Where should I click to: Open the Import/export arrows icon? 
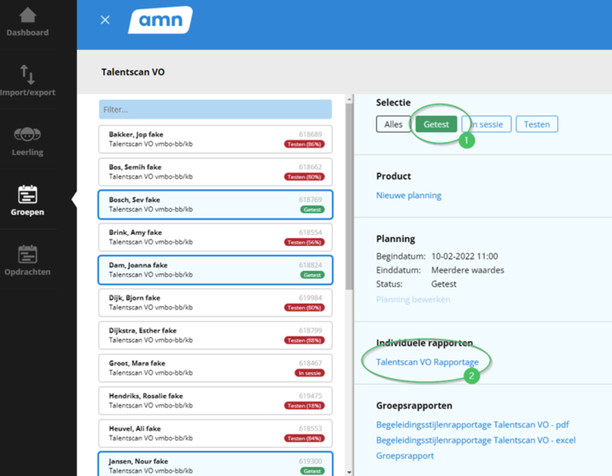[27, 75]
